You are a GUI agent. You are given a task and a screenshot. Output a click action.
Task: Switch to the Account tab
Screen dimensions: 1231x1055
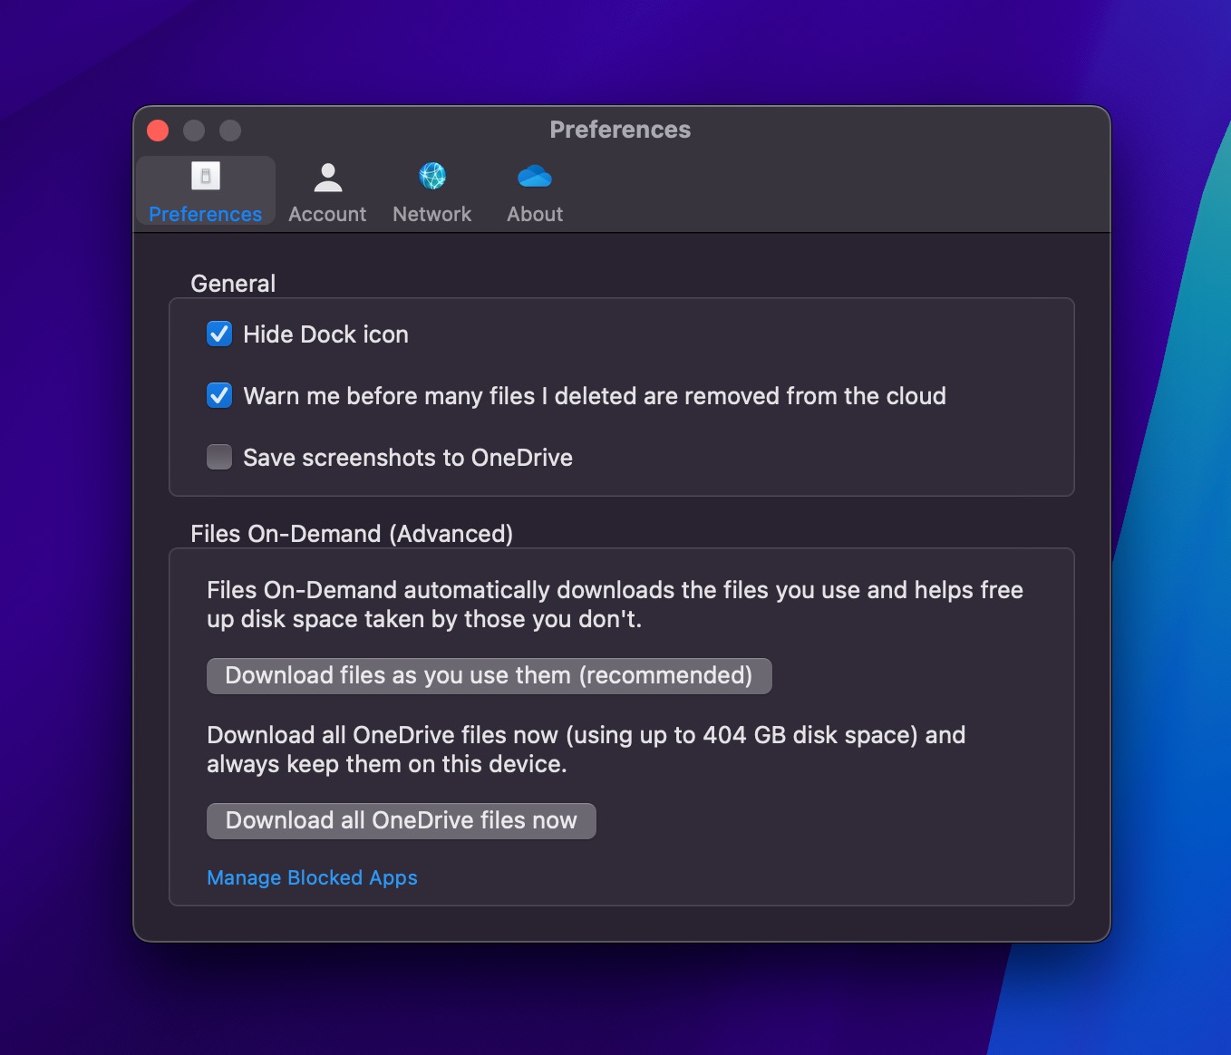327,190
